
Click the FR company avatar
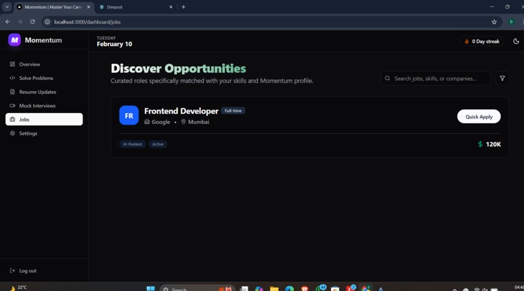coord(129,115)
